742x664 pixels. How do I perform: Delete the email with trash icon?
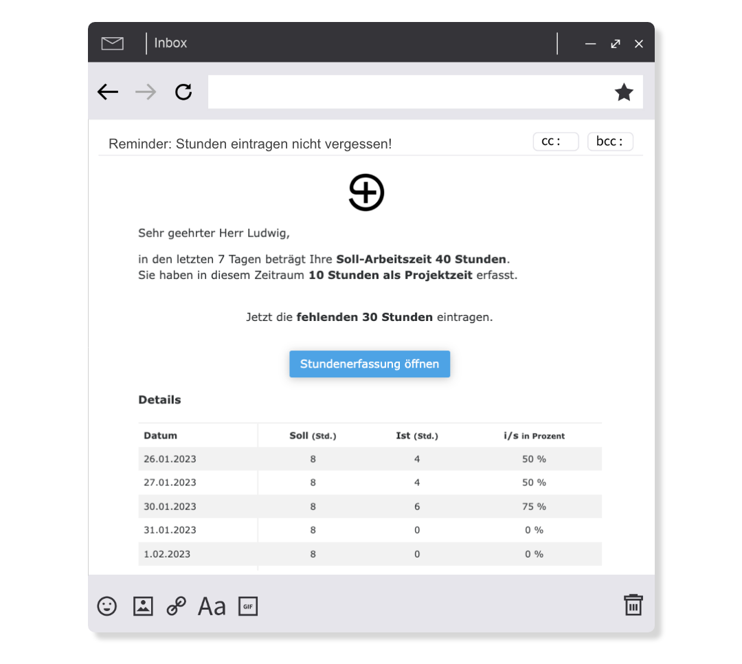coord(633,605)
